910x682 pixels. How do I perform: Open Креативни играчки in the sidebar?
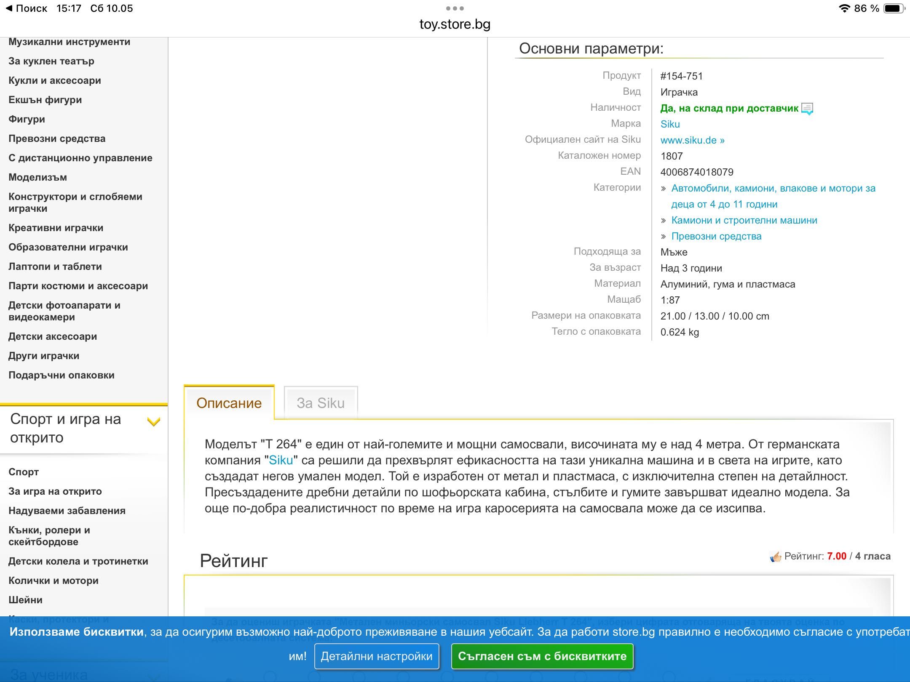coord(56,228)
